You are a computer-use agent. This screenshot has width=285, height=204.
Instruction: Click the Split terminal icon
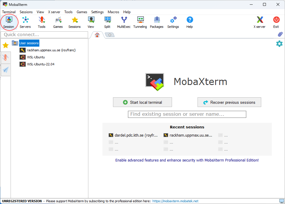[x=107, y=22]
